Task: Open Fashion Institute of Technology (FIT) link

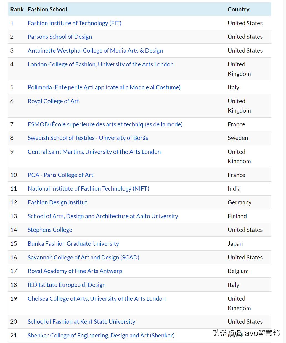Action: coord(74,23)
